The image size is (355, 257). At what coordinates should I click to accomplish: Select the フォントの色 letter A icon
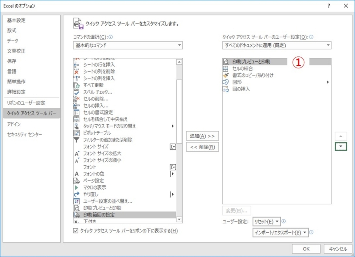[76, 174]
